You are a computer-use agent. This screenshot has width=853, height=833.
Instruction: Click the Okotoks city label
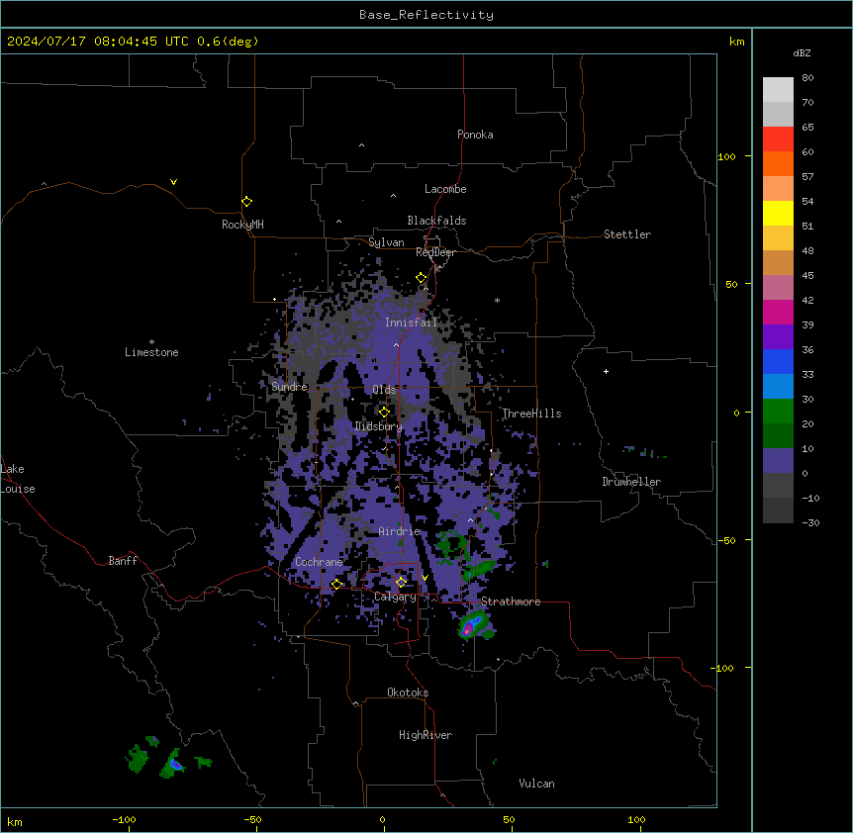click(408, 693)
